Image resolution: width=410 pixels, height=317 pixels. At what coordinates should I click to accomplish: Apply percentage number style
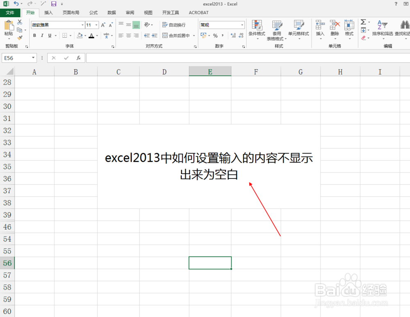(215, 36)
